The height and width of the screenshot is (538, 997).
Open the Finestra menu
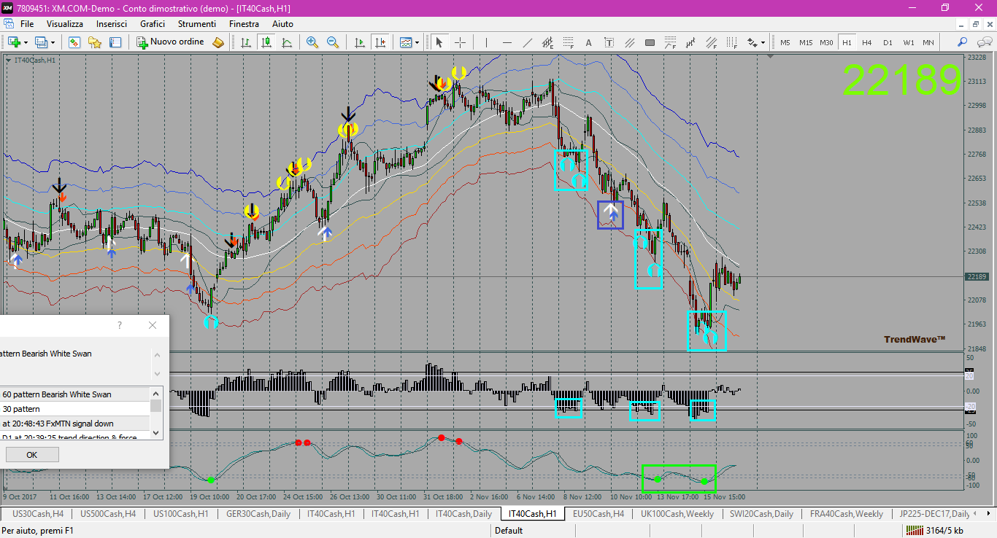point(244,24)
